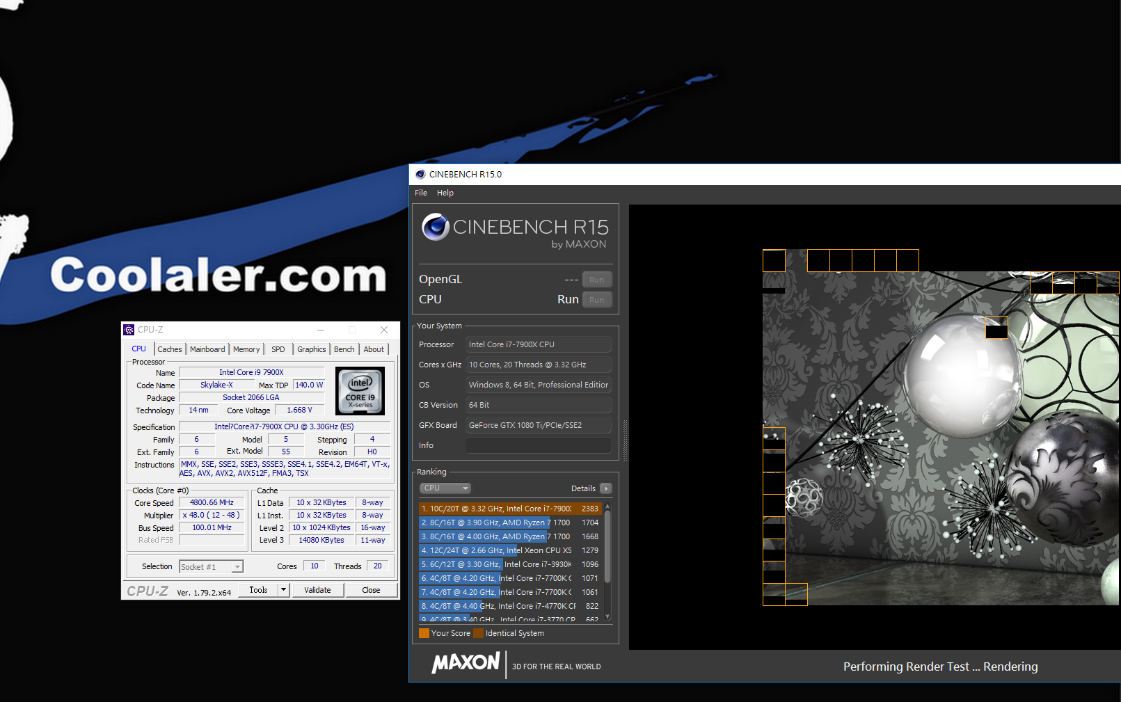Click the Core Voltage 1.668 V value
This screenshot has width=1121, height=702.
tap(300, 410)
